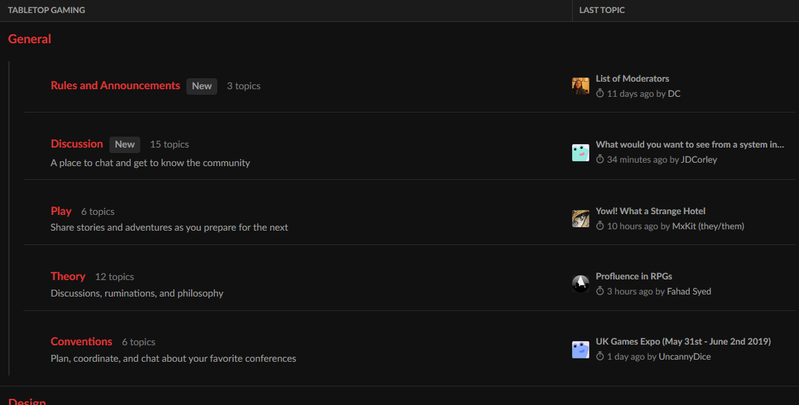
Task: Click clock icon next to 11 days ago
Action: (x=600, y=93)
